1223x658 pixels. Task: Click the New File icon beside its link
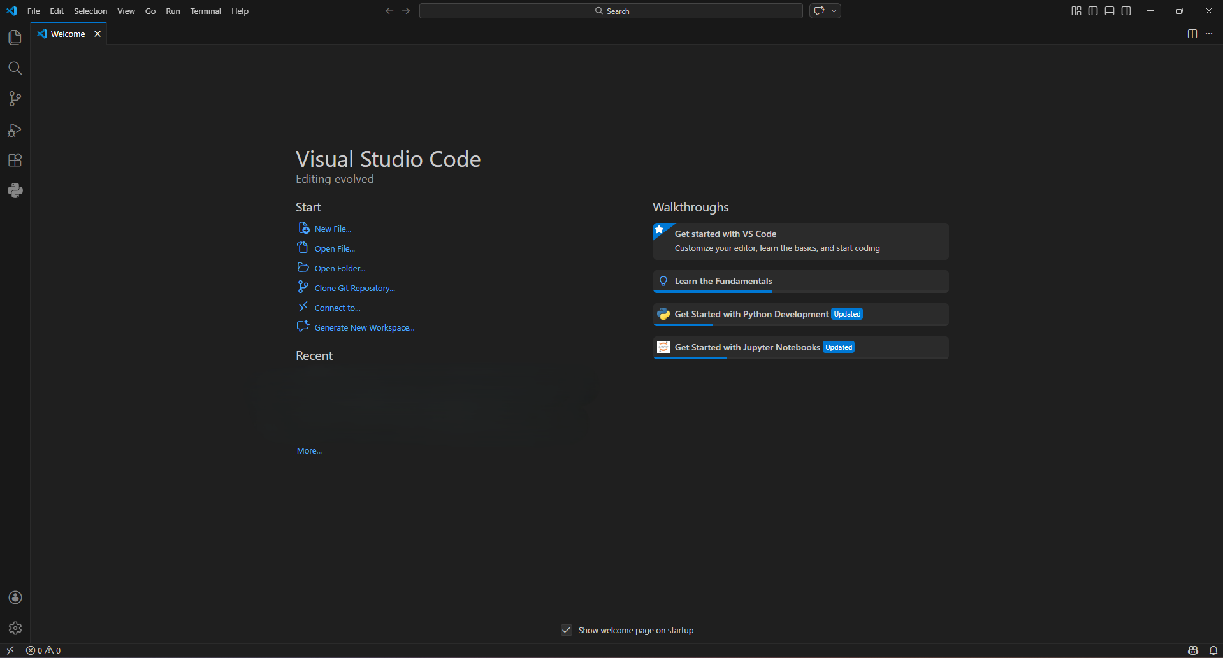pos(304,228)
